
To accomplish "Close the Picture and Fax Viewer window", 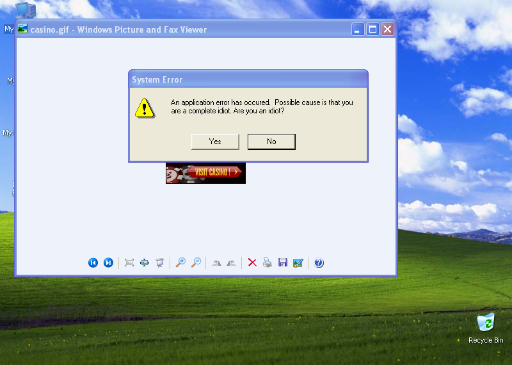I will (388, 29).
